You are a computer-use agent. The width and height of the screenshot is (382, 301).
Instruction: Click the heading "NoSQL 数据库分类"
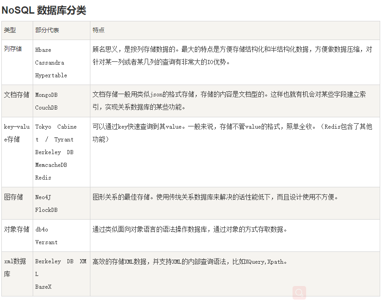pos(44,10)
